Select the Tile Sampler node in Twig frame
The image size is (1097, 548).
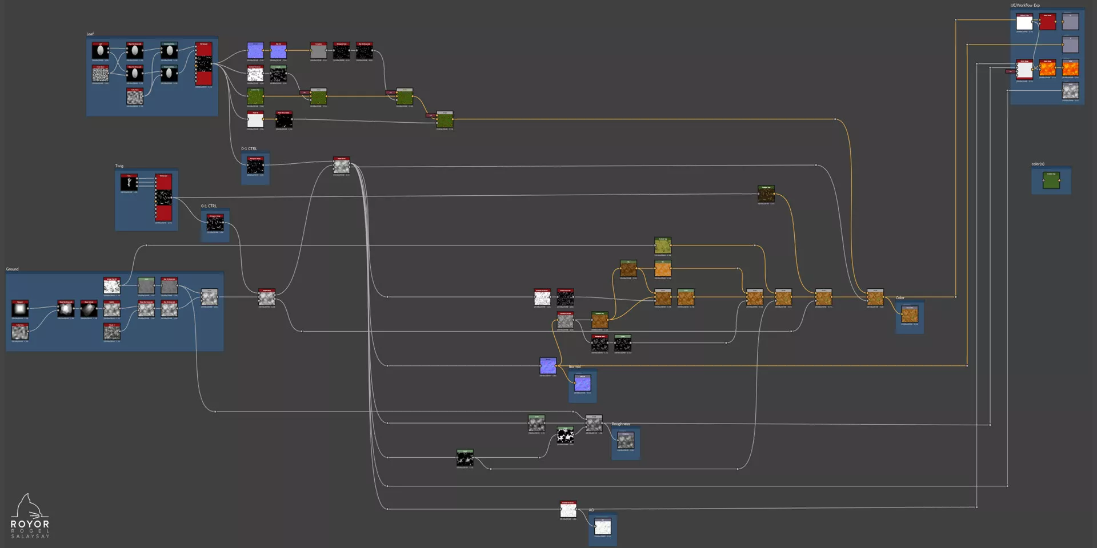point(164,198)
